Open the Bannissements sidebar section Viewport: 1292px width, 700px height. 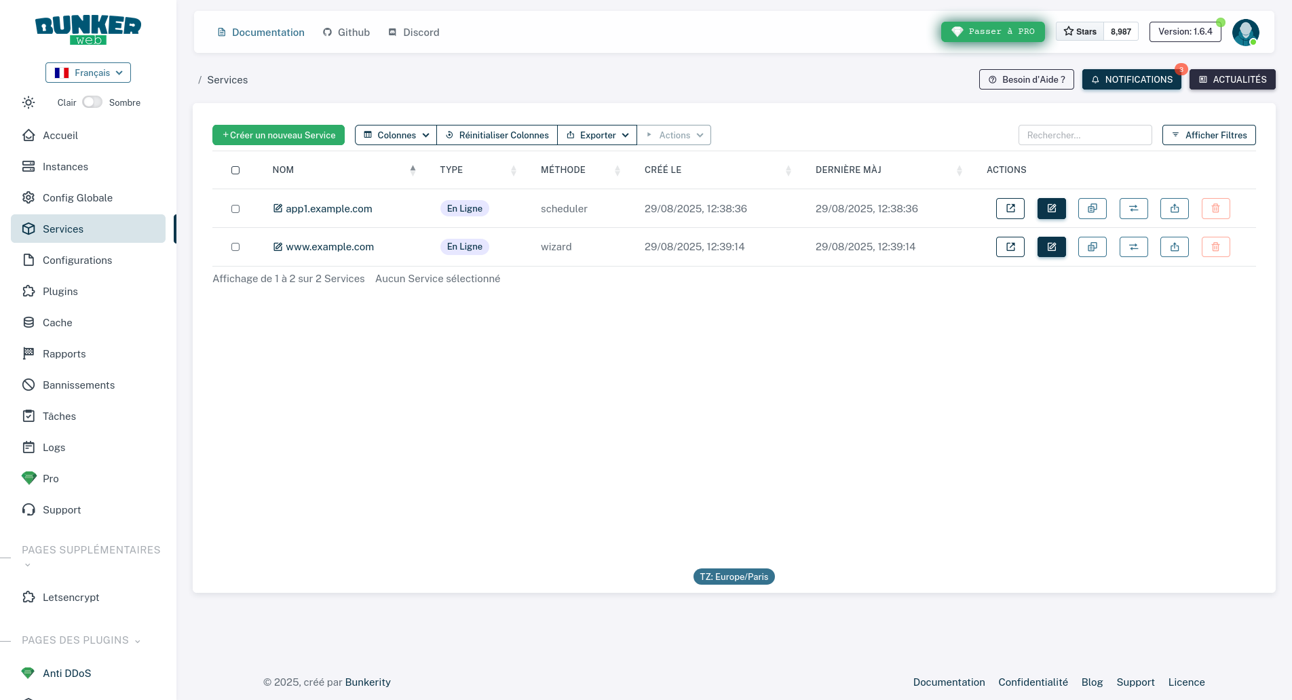[x=78, y=385]
